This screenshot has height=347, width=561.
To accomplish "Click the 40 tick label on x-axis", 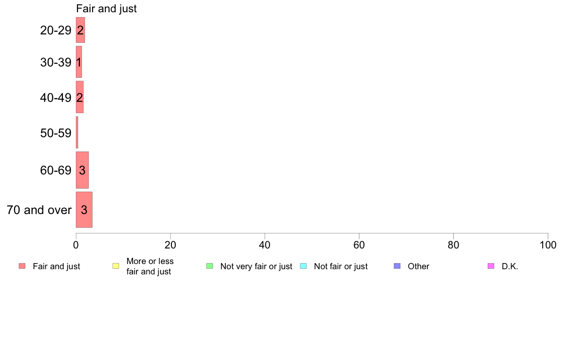I will point(265,245).
